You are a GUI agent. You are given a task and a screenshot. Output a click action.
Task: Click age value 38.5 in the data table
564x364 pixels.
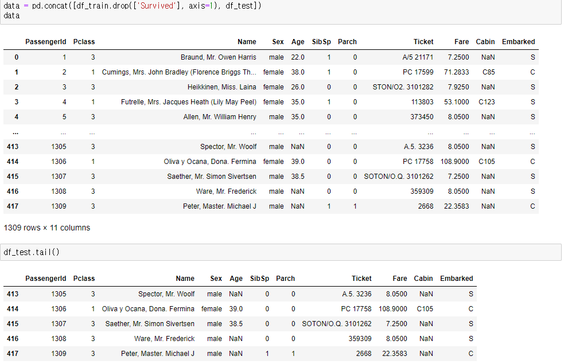(x=298, y=177)
